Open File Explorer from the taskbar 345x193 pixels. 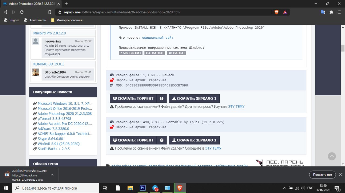pos(130,188)
